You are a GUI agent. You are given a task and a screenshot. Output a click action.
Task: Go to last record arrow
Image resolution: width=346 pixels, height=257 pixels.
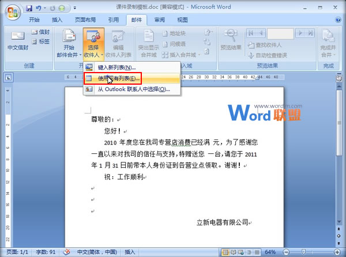pos(310,33)
